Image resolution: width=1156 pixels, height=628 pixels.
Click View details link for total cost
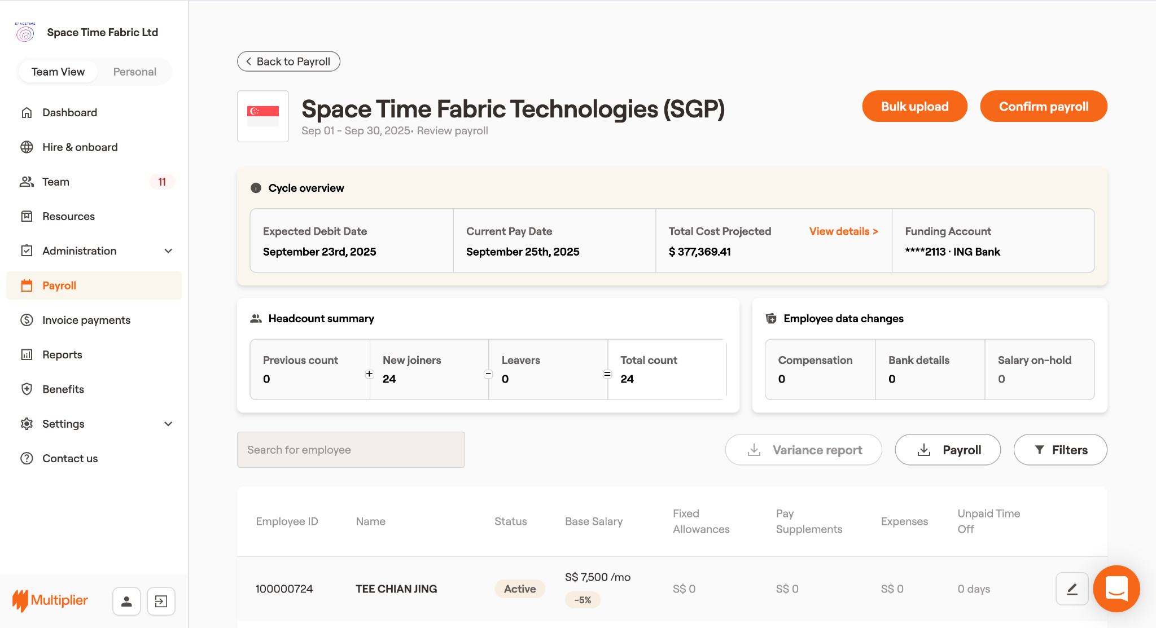click(x=843, y=231)
